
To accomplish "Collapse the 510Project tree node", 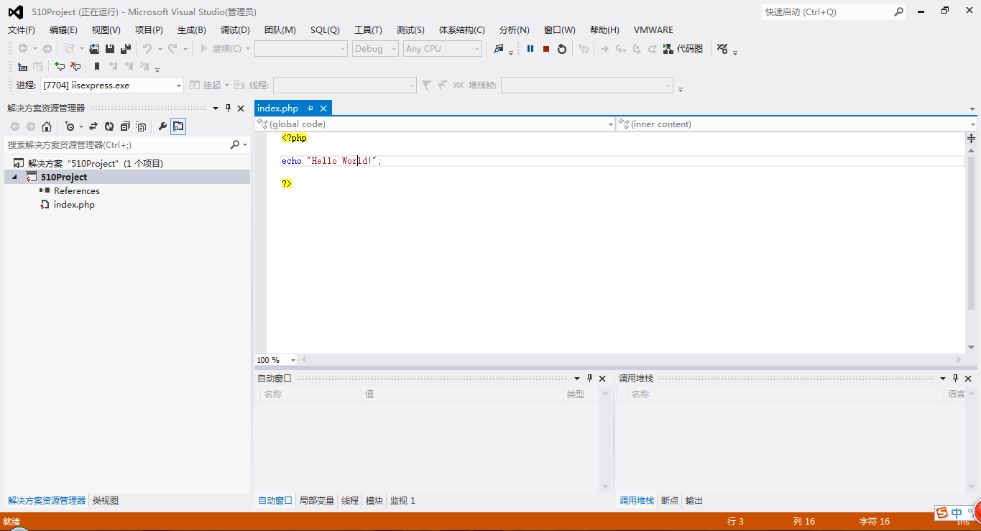I will [x=14, y=177].
